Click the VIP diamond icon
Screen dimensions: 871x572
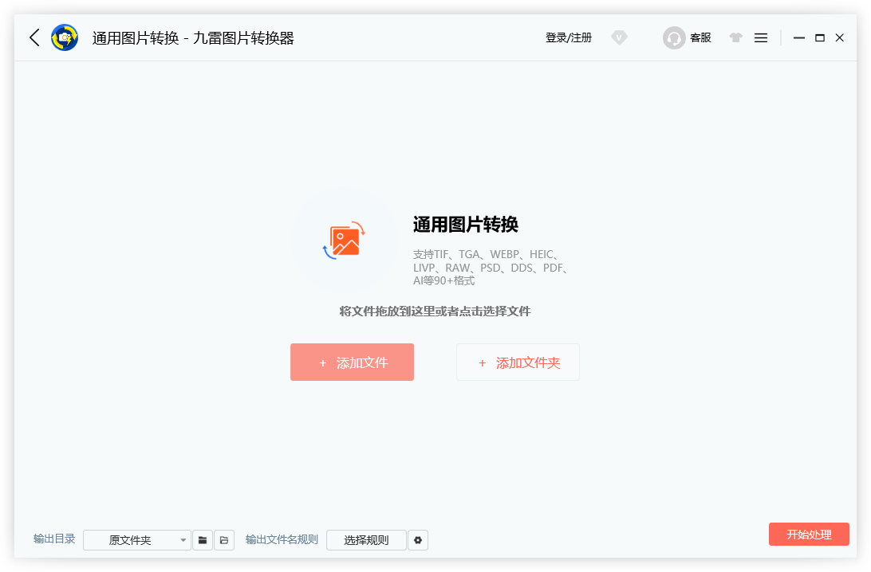point(619,37)
